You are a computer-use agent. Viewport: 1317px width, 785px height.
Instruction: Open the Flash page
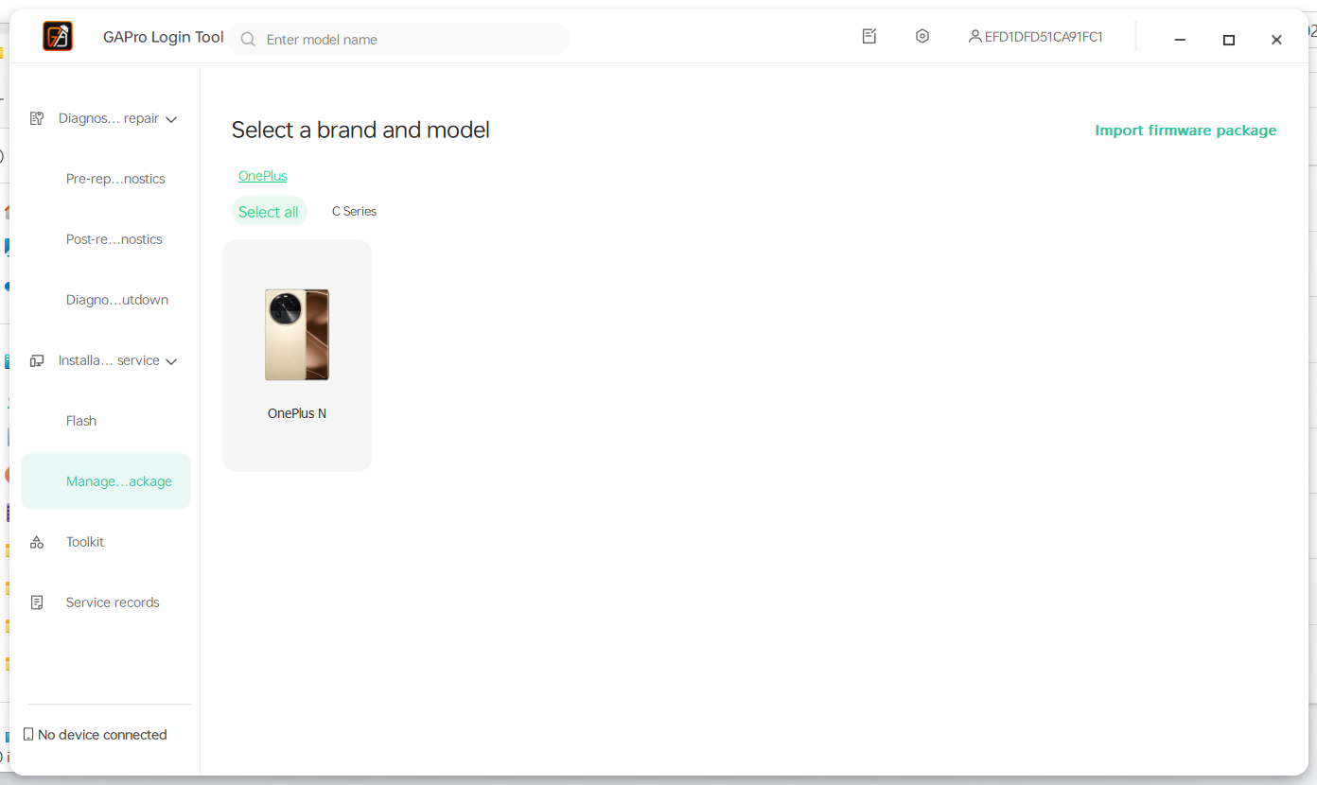click(81, 421)
